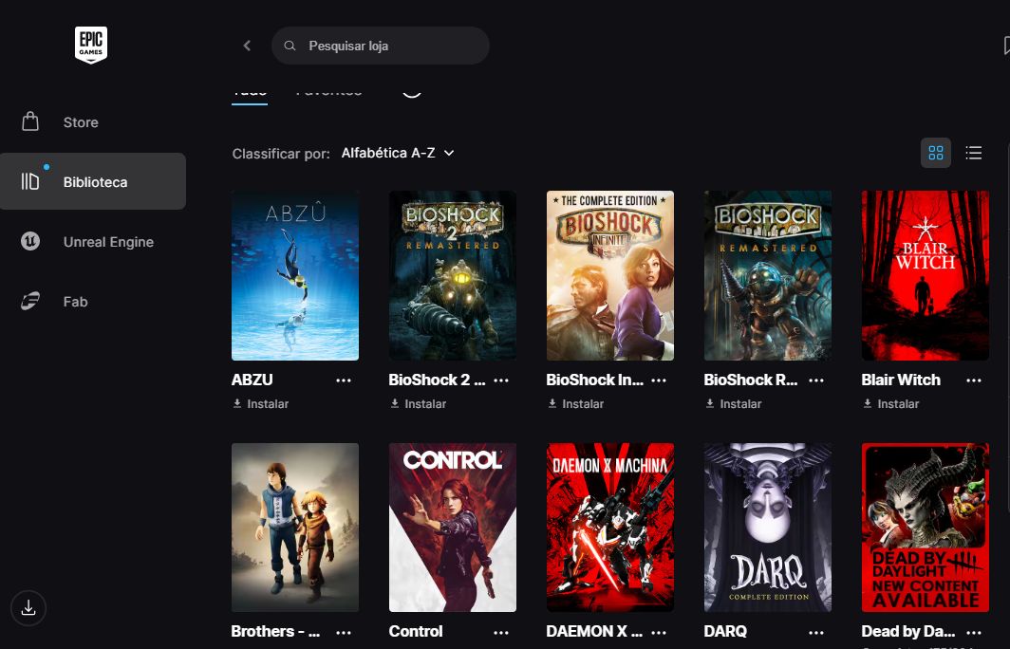Open the Brothers cover art
Screen dimensions: 1010x649
(295, 528)
